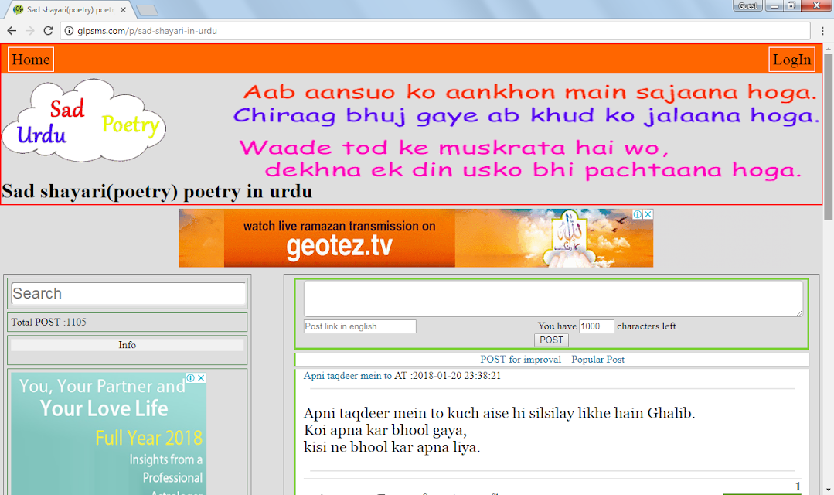The height and width of the screenshot is (495, 834).
Task: Click the Aab aansuo ko aankhon banner line
Action: [x=529, y=92]
